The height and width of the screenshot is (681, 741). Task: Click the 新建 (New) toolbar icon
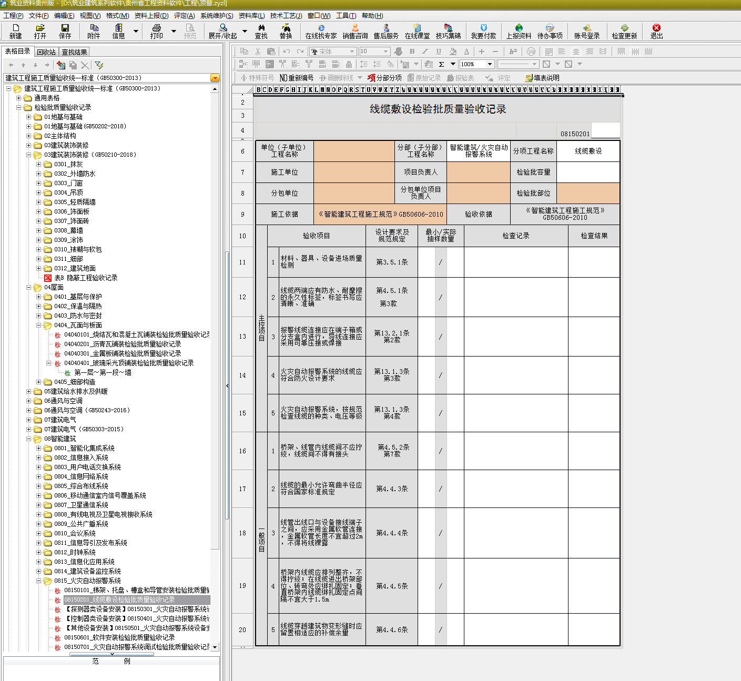[15, 32]
